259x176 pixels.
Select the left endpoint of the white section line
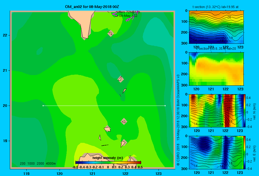pos(43,106)
